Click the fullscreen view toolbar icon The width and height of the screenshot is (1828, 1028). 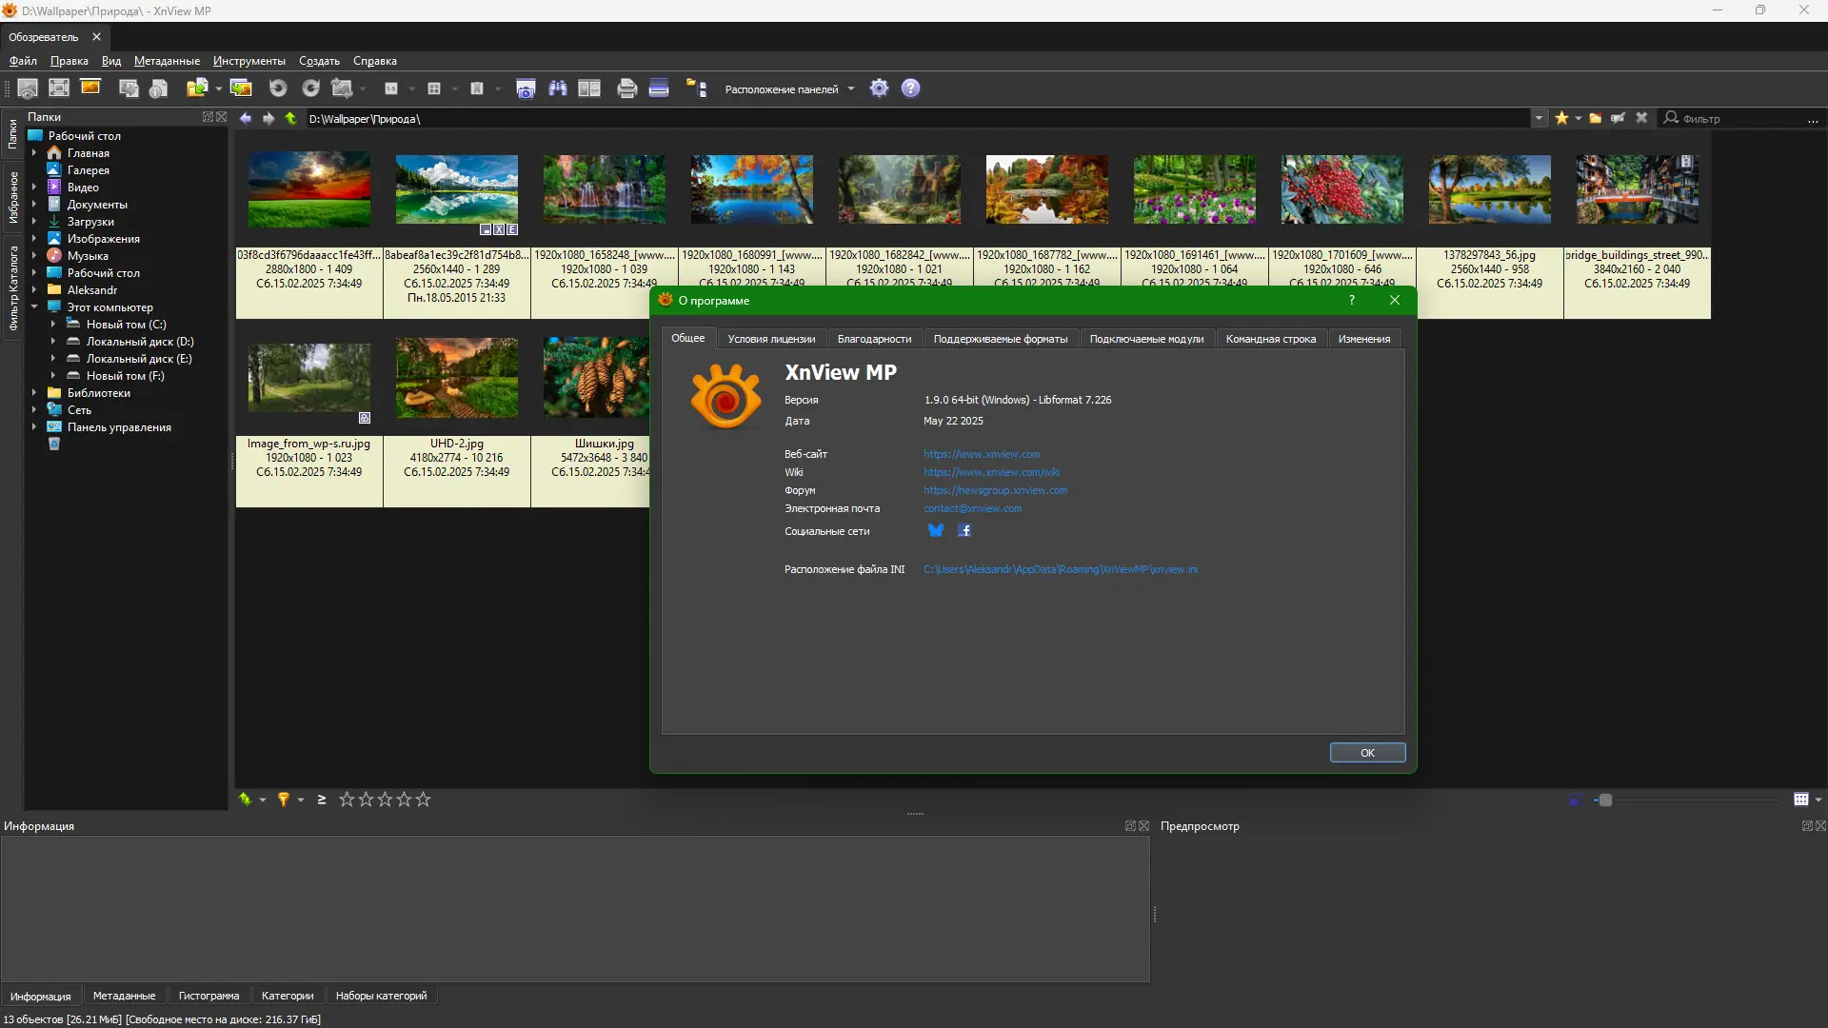(x=59, y=89)
